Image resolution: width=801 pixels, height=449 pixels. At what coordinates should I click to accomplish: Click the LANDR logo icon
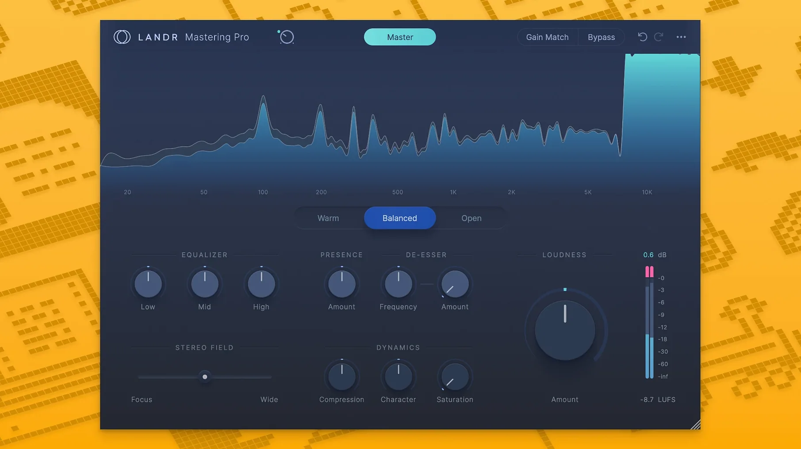[x=122, y=37]
